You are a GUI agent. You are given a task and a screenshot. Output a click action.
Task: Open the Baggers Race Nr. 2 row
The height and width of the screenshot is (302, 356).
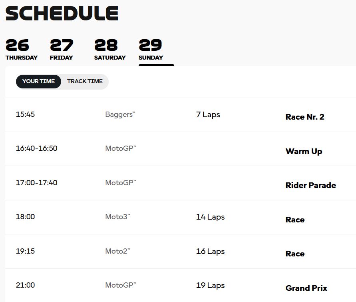click(181, 115)
